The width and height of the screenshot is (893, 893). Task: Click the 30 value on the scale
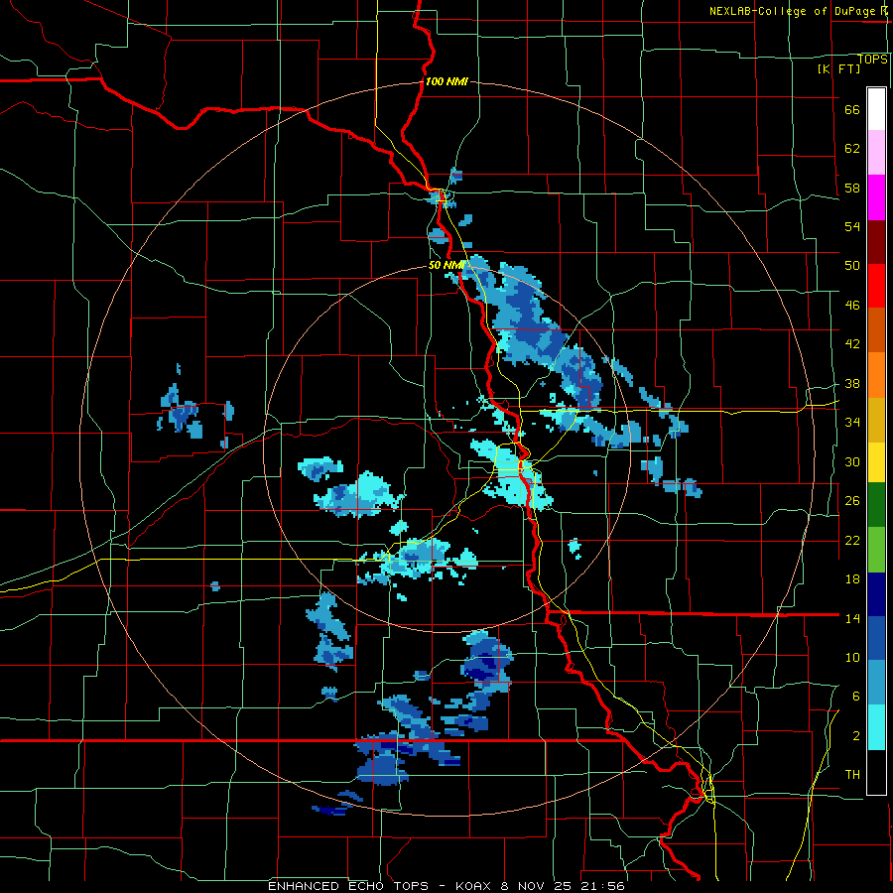coord(852,461)
